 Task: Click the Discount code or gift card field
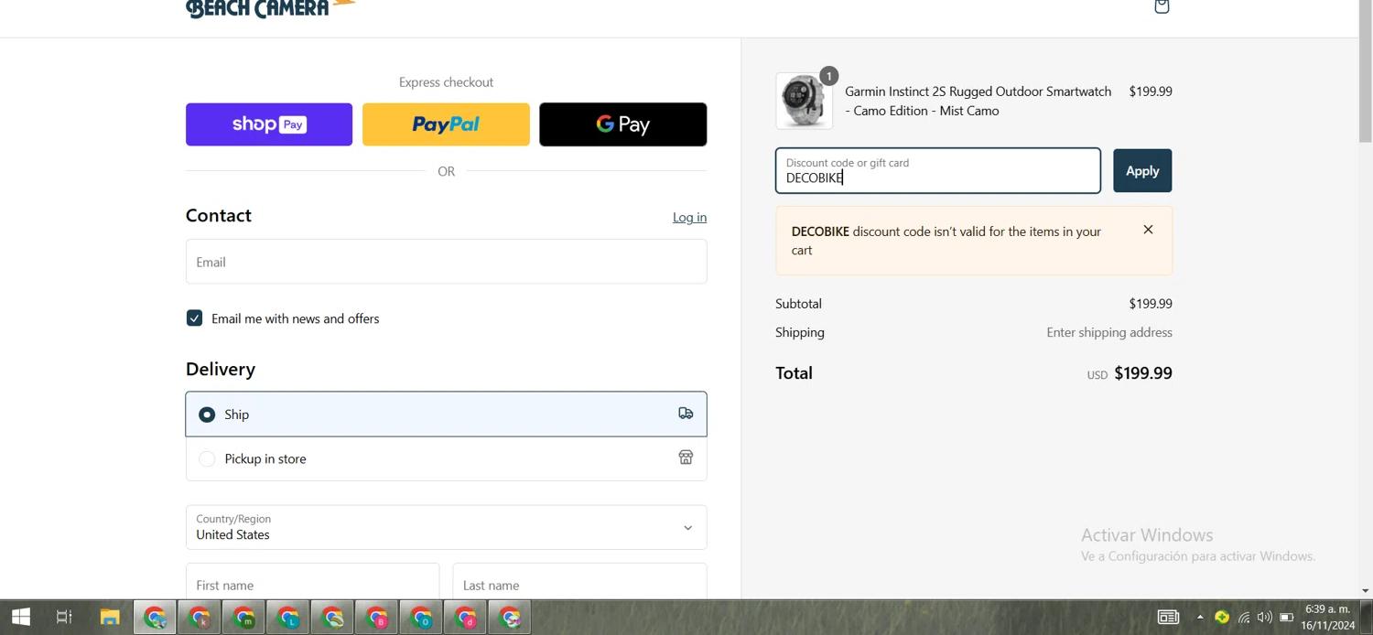(938, 171)
